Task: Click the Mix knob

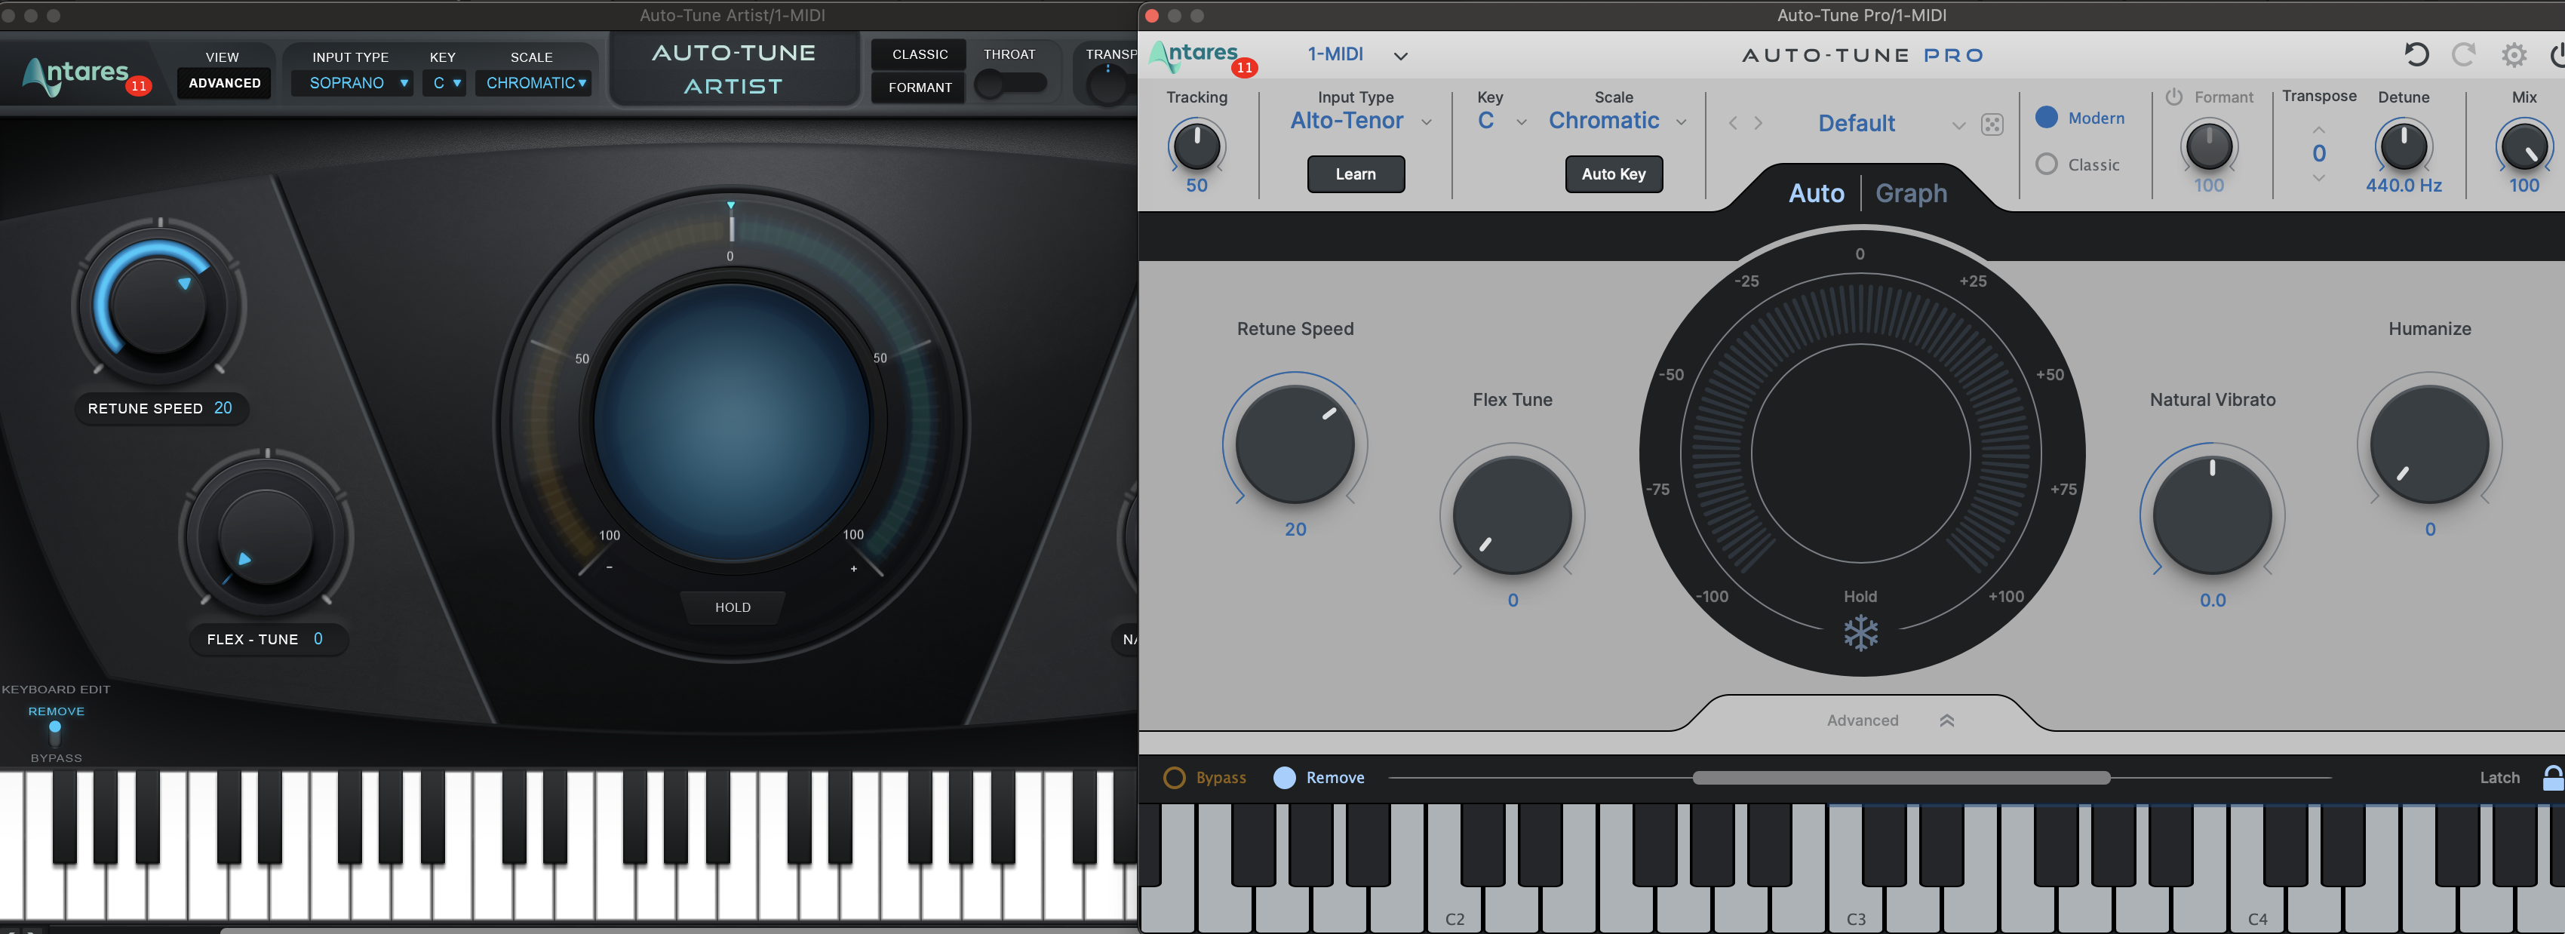Action: tap(2524, 146)
